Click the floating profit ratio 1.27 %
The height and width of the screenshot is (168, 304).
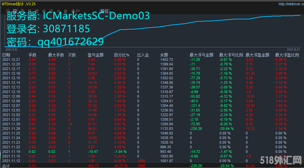[281, 97]
